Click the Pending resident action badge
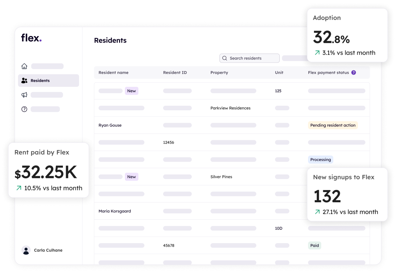The image size is (396, 274). pos(333,125)
